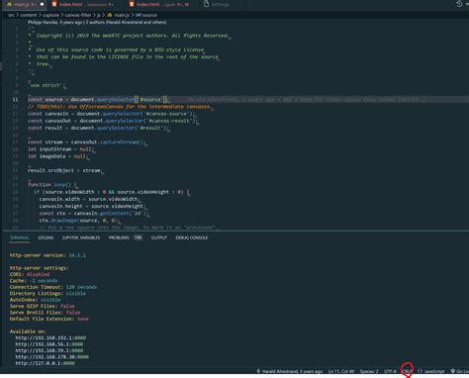Click the 'Ln 11, Col 49' status item
Screen dimensions: 469x378
[x=340, y=371]
